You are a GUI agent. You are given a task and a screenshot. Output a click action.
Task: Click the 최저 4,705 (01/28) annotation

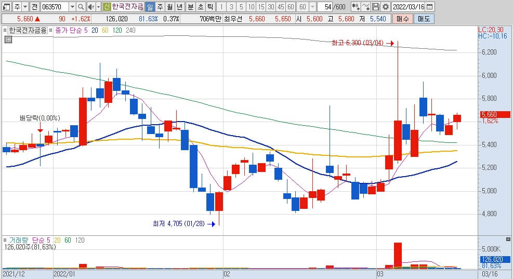pyautogui.click(x=179, y=224)
